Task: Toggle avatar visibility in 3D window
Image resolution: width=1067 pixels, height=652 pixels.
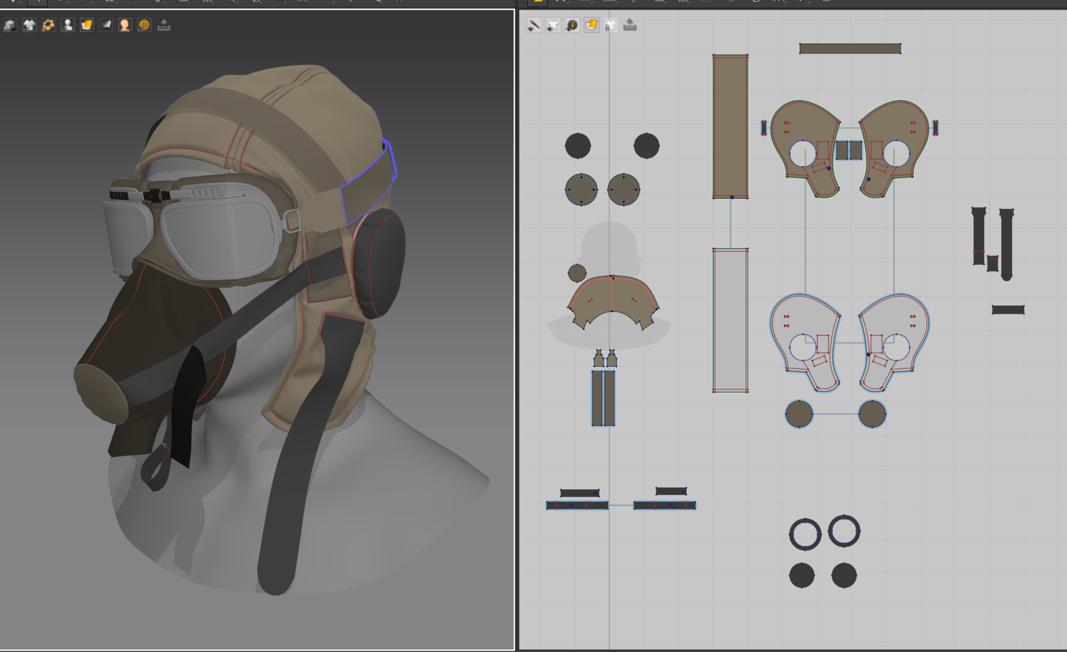Action: [67, 25]
